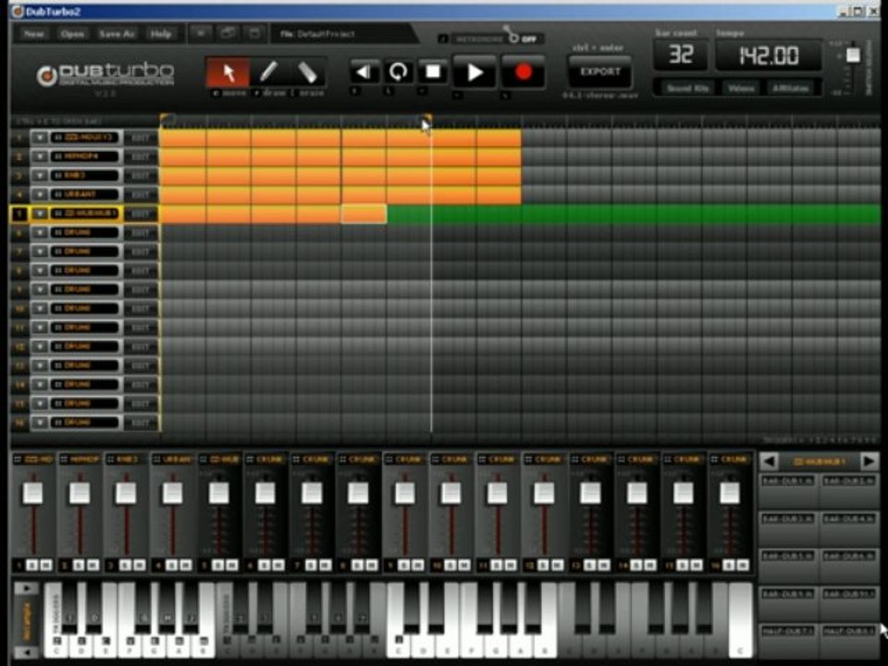Click the second small icon after Help

coord(228,34)
